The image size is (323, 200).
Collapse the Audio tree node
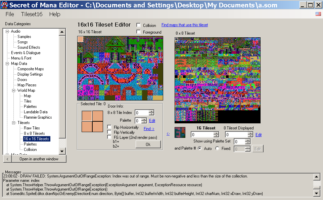pyautogui.click(x=7, y=31)
